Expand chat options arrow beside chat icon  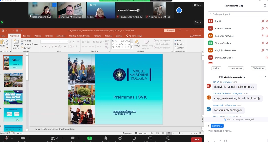79,138
